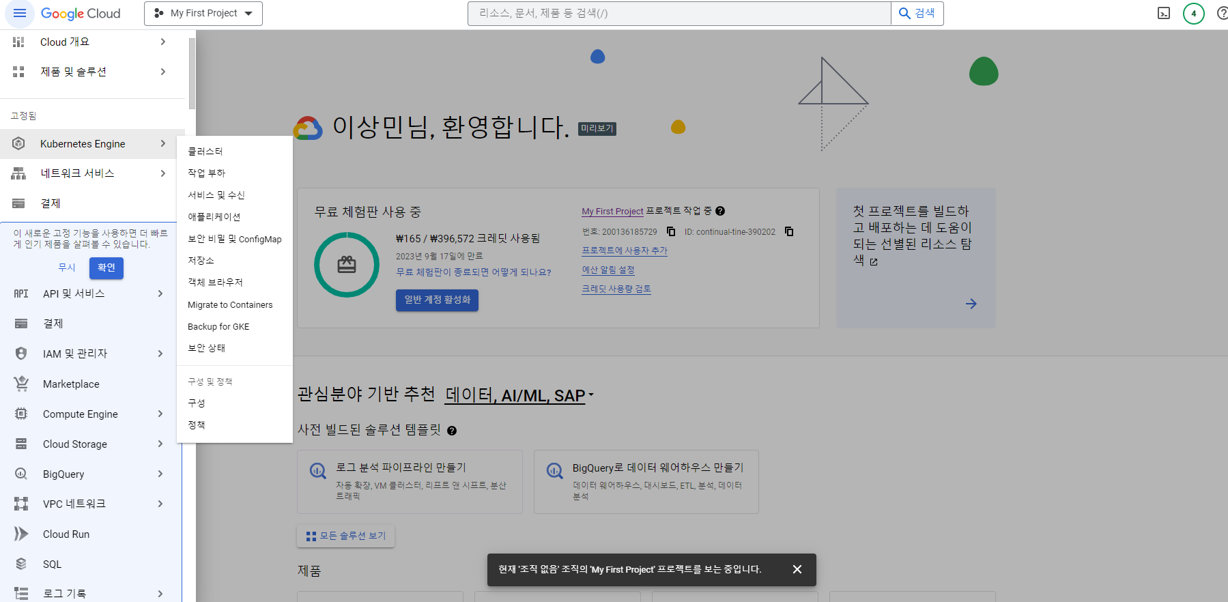Click the 무시 dismiss button
This screenshot has width=1228, height=602.
click(67, 268)
